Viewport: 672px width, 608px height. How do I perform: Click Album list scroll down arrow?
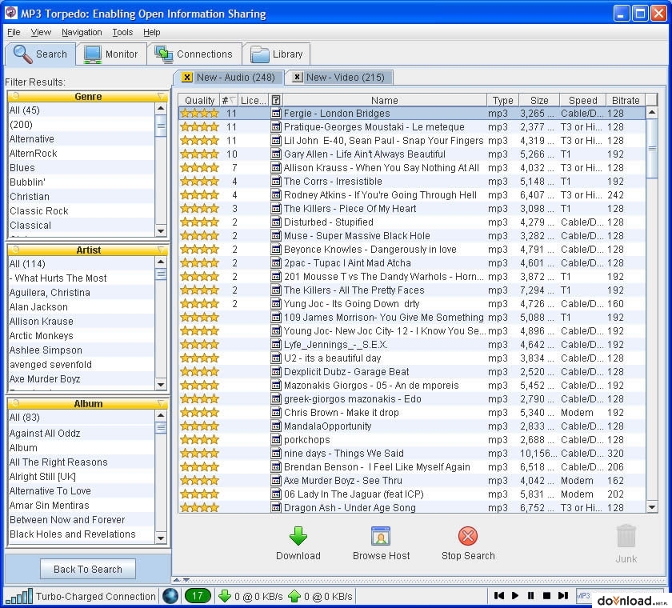[x=161, y=538]
